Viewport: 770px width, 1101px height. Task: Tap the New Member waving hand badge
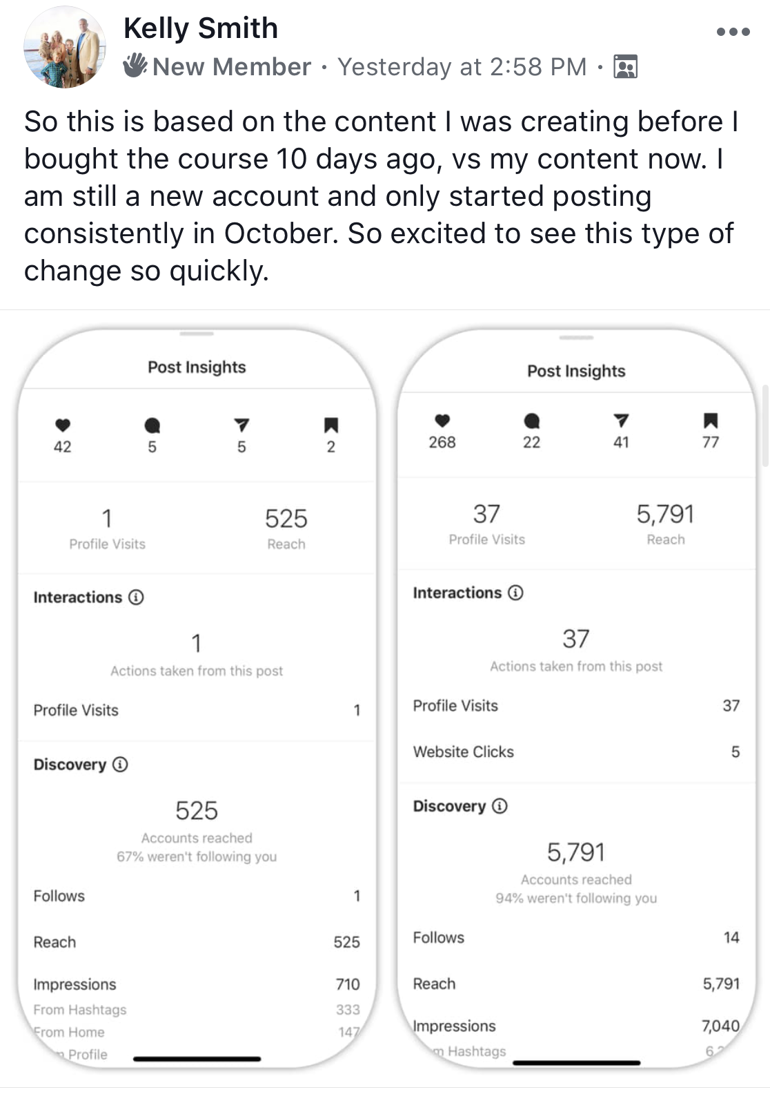click(x=135, y=66)
